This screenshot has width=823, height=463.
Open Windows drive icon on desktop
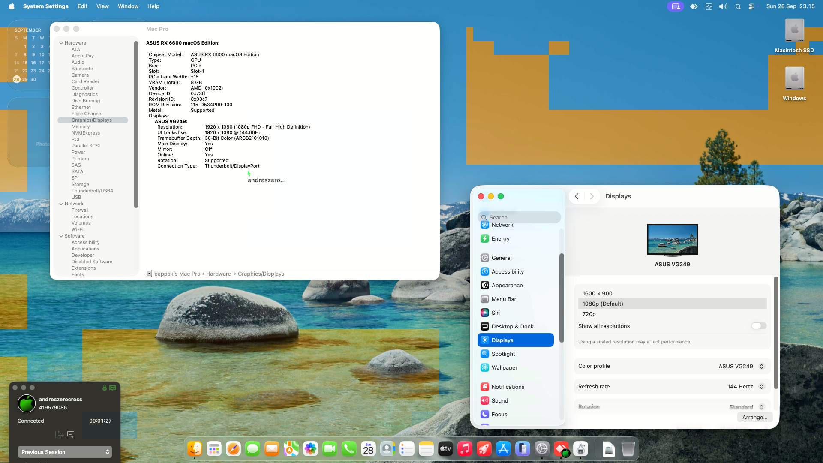pyautogui.click(x=794, y=84)
